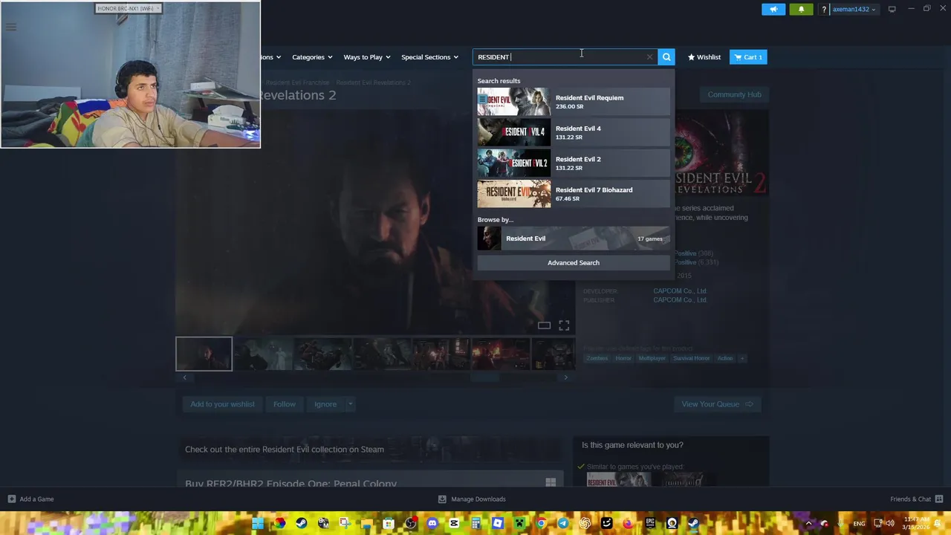This screenshot has height=535, width=951.
Task: Open Manage Downloads
Action: click(x=472, y=499)
